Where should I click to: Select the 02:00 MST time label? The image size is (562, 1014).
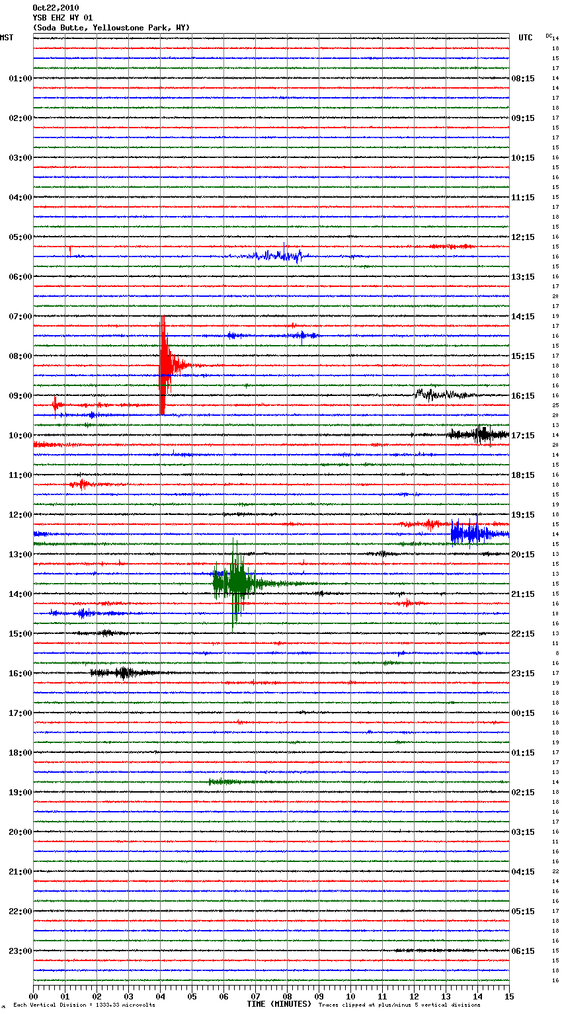pos(20,118)
